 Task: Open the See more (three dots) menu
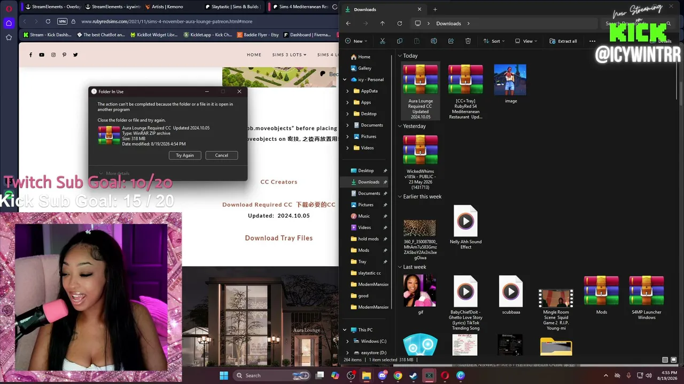click(592, 41)
